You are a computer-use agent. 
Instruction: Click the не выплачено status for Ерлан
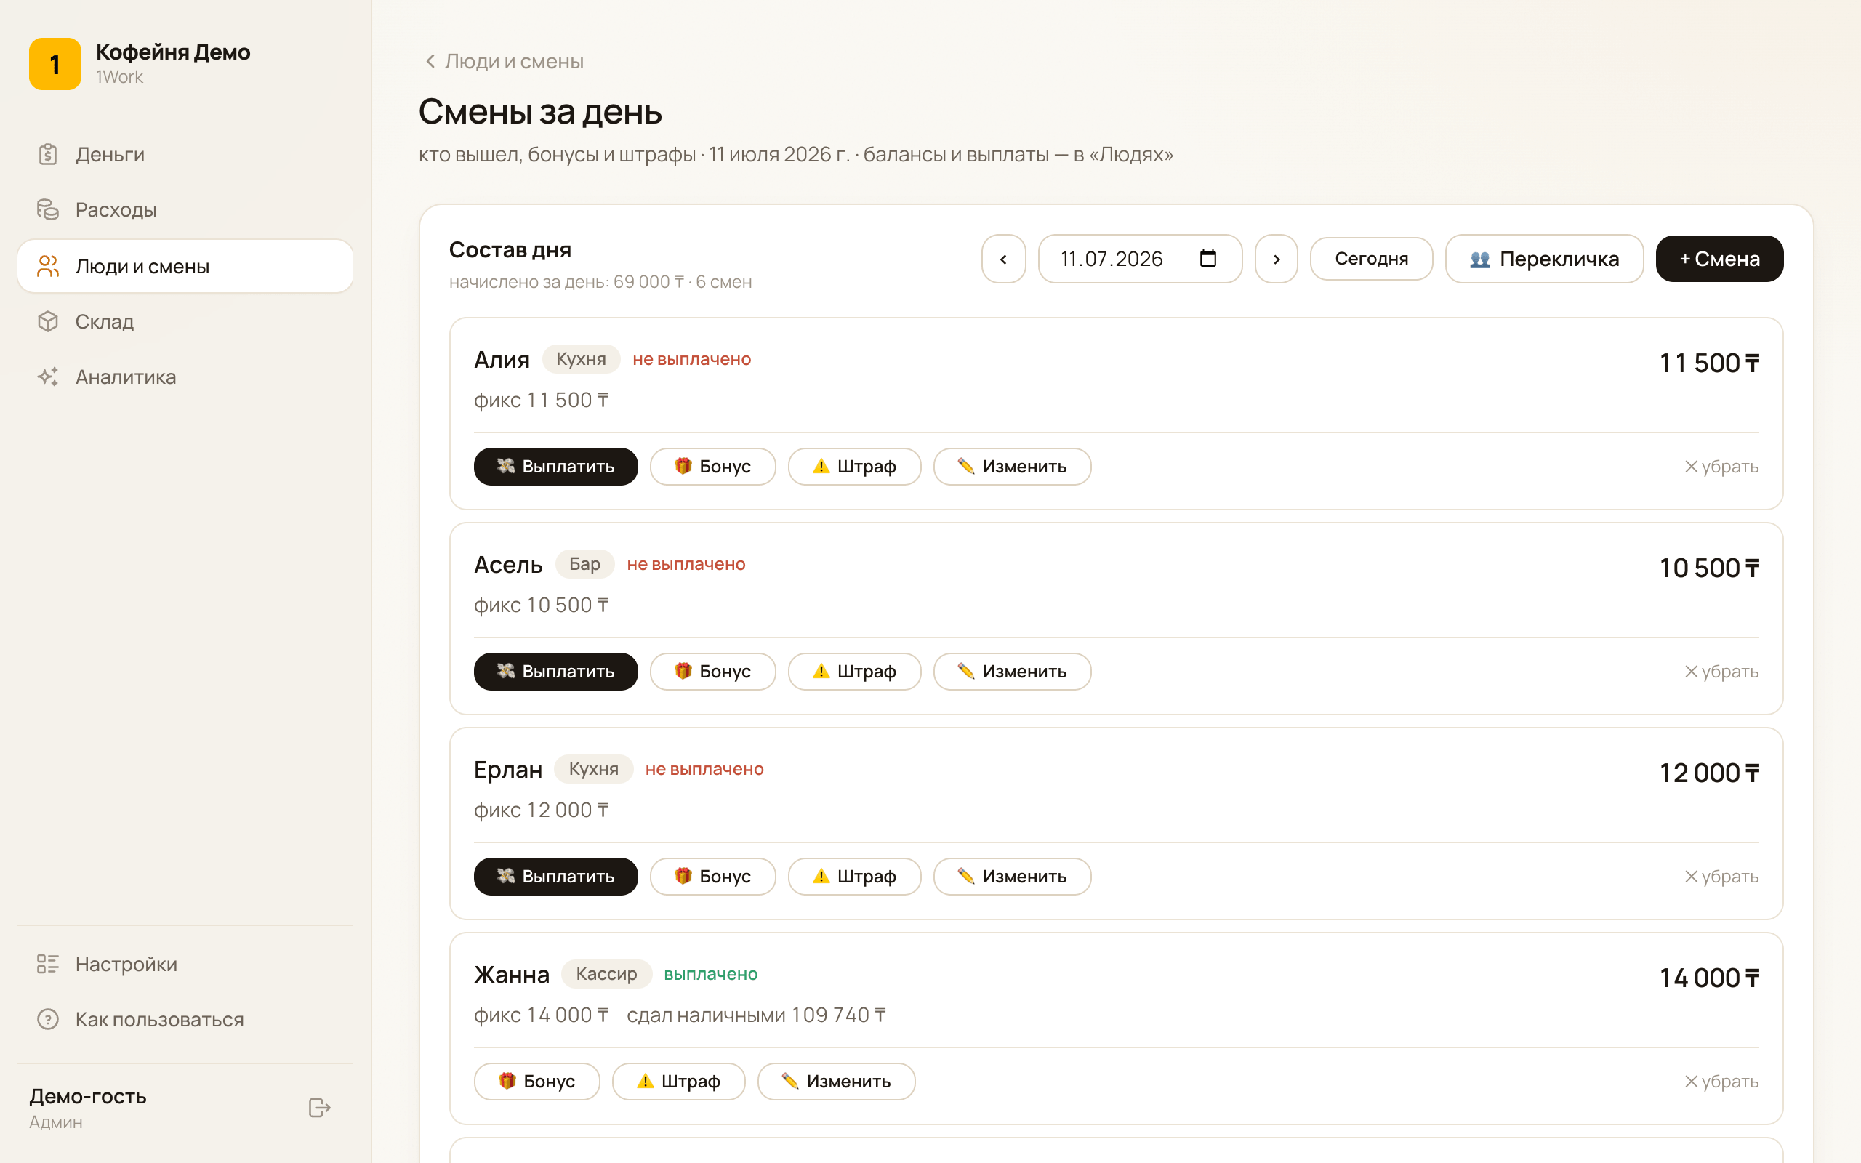(x=704, y=769)
